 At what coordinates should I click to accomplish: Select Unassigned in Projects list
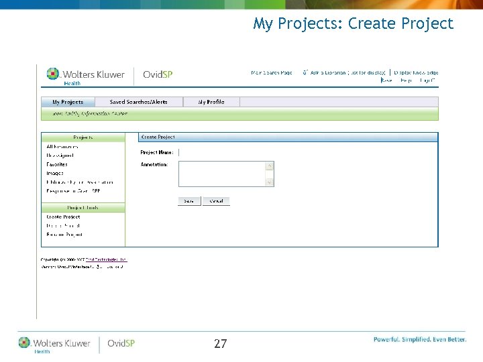point(60,156)
